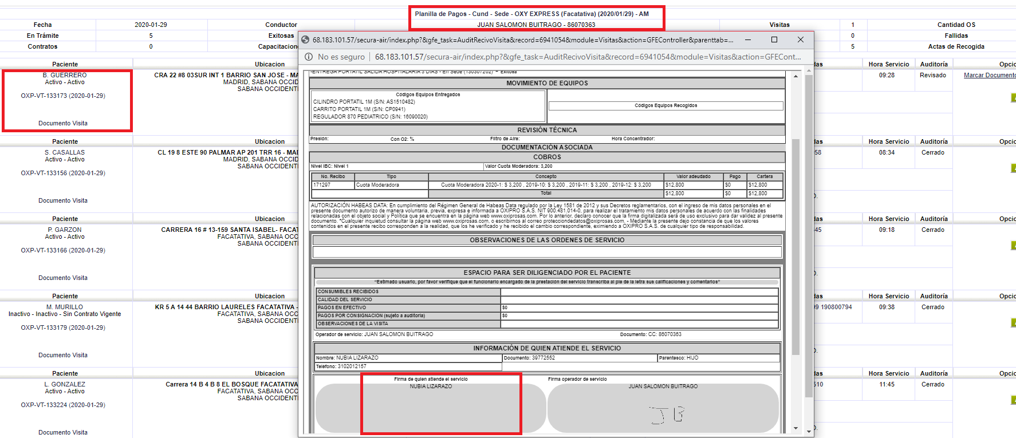Click the CALIDAD DEL SERVICIO value field

pyautogui.click(x=639, y=299)
